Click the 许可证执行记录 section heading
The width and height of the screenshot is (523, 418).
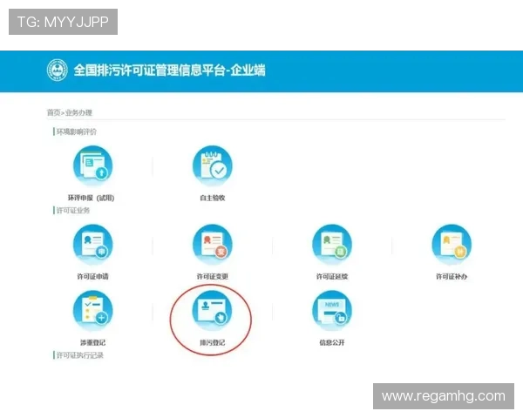point(79,355)
